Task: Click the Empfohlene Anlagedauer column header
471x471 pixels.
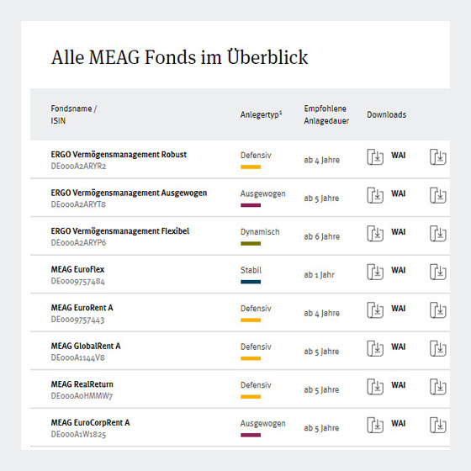Action: point(326,114)
